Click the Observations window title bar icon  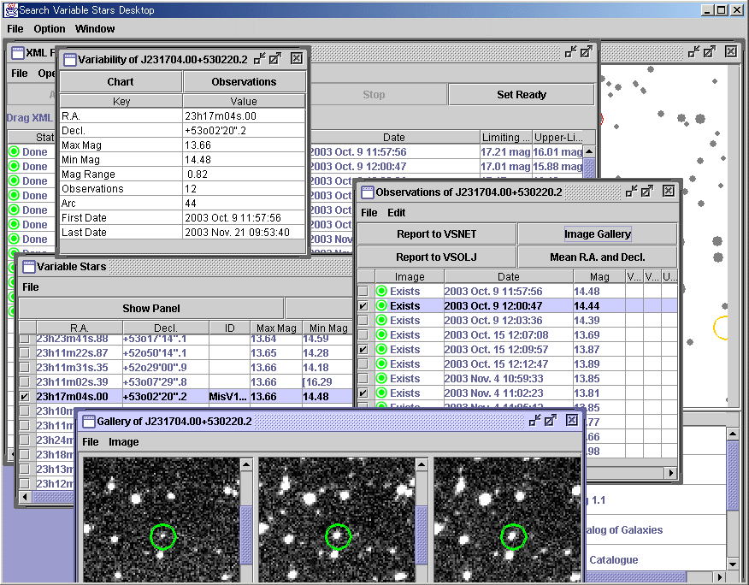click(368, 192)
